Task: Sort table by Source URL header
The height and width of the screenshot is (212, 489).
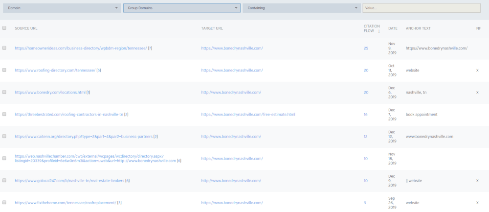Action: tap(26, 28)
